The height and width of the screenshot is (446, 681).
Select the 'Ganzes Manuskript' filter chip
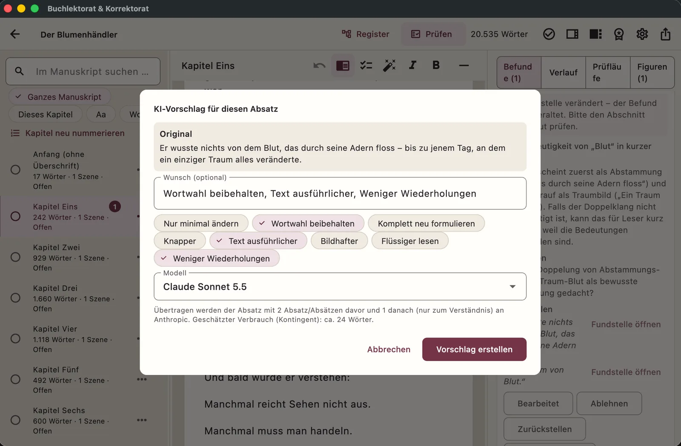click(59, 97)
